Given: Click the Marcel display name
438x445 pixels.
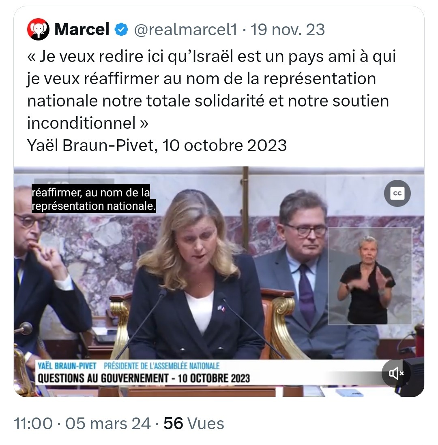Looking at the screenshot, I should tap(82, 29).
